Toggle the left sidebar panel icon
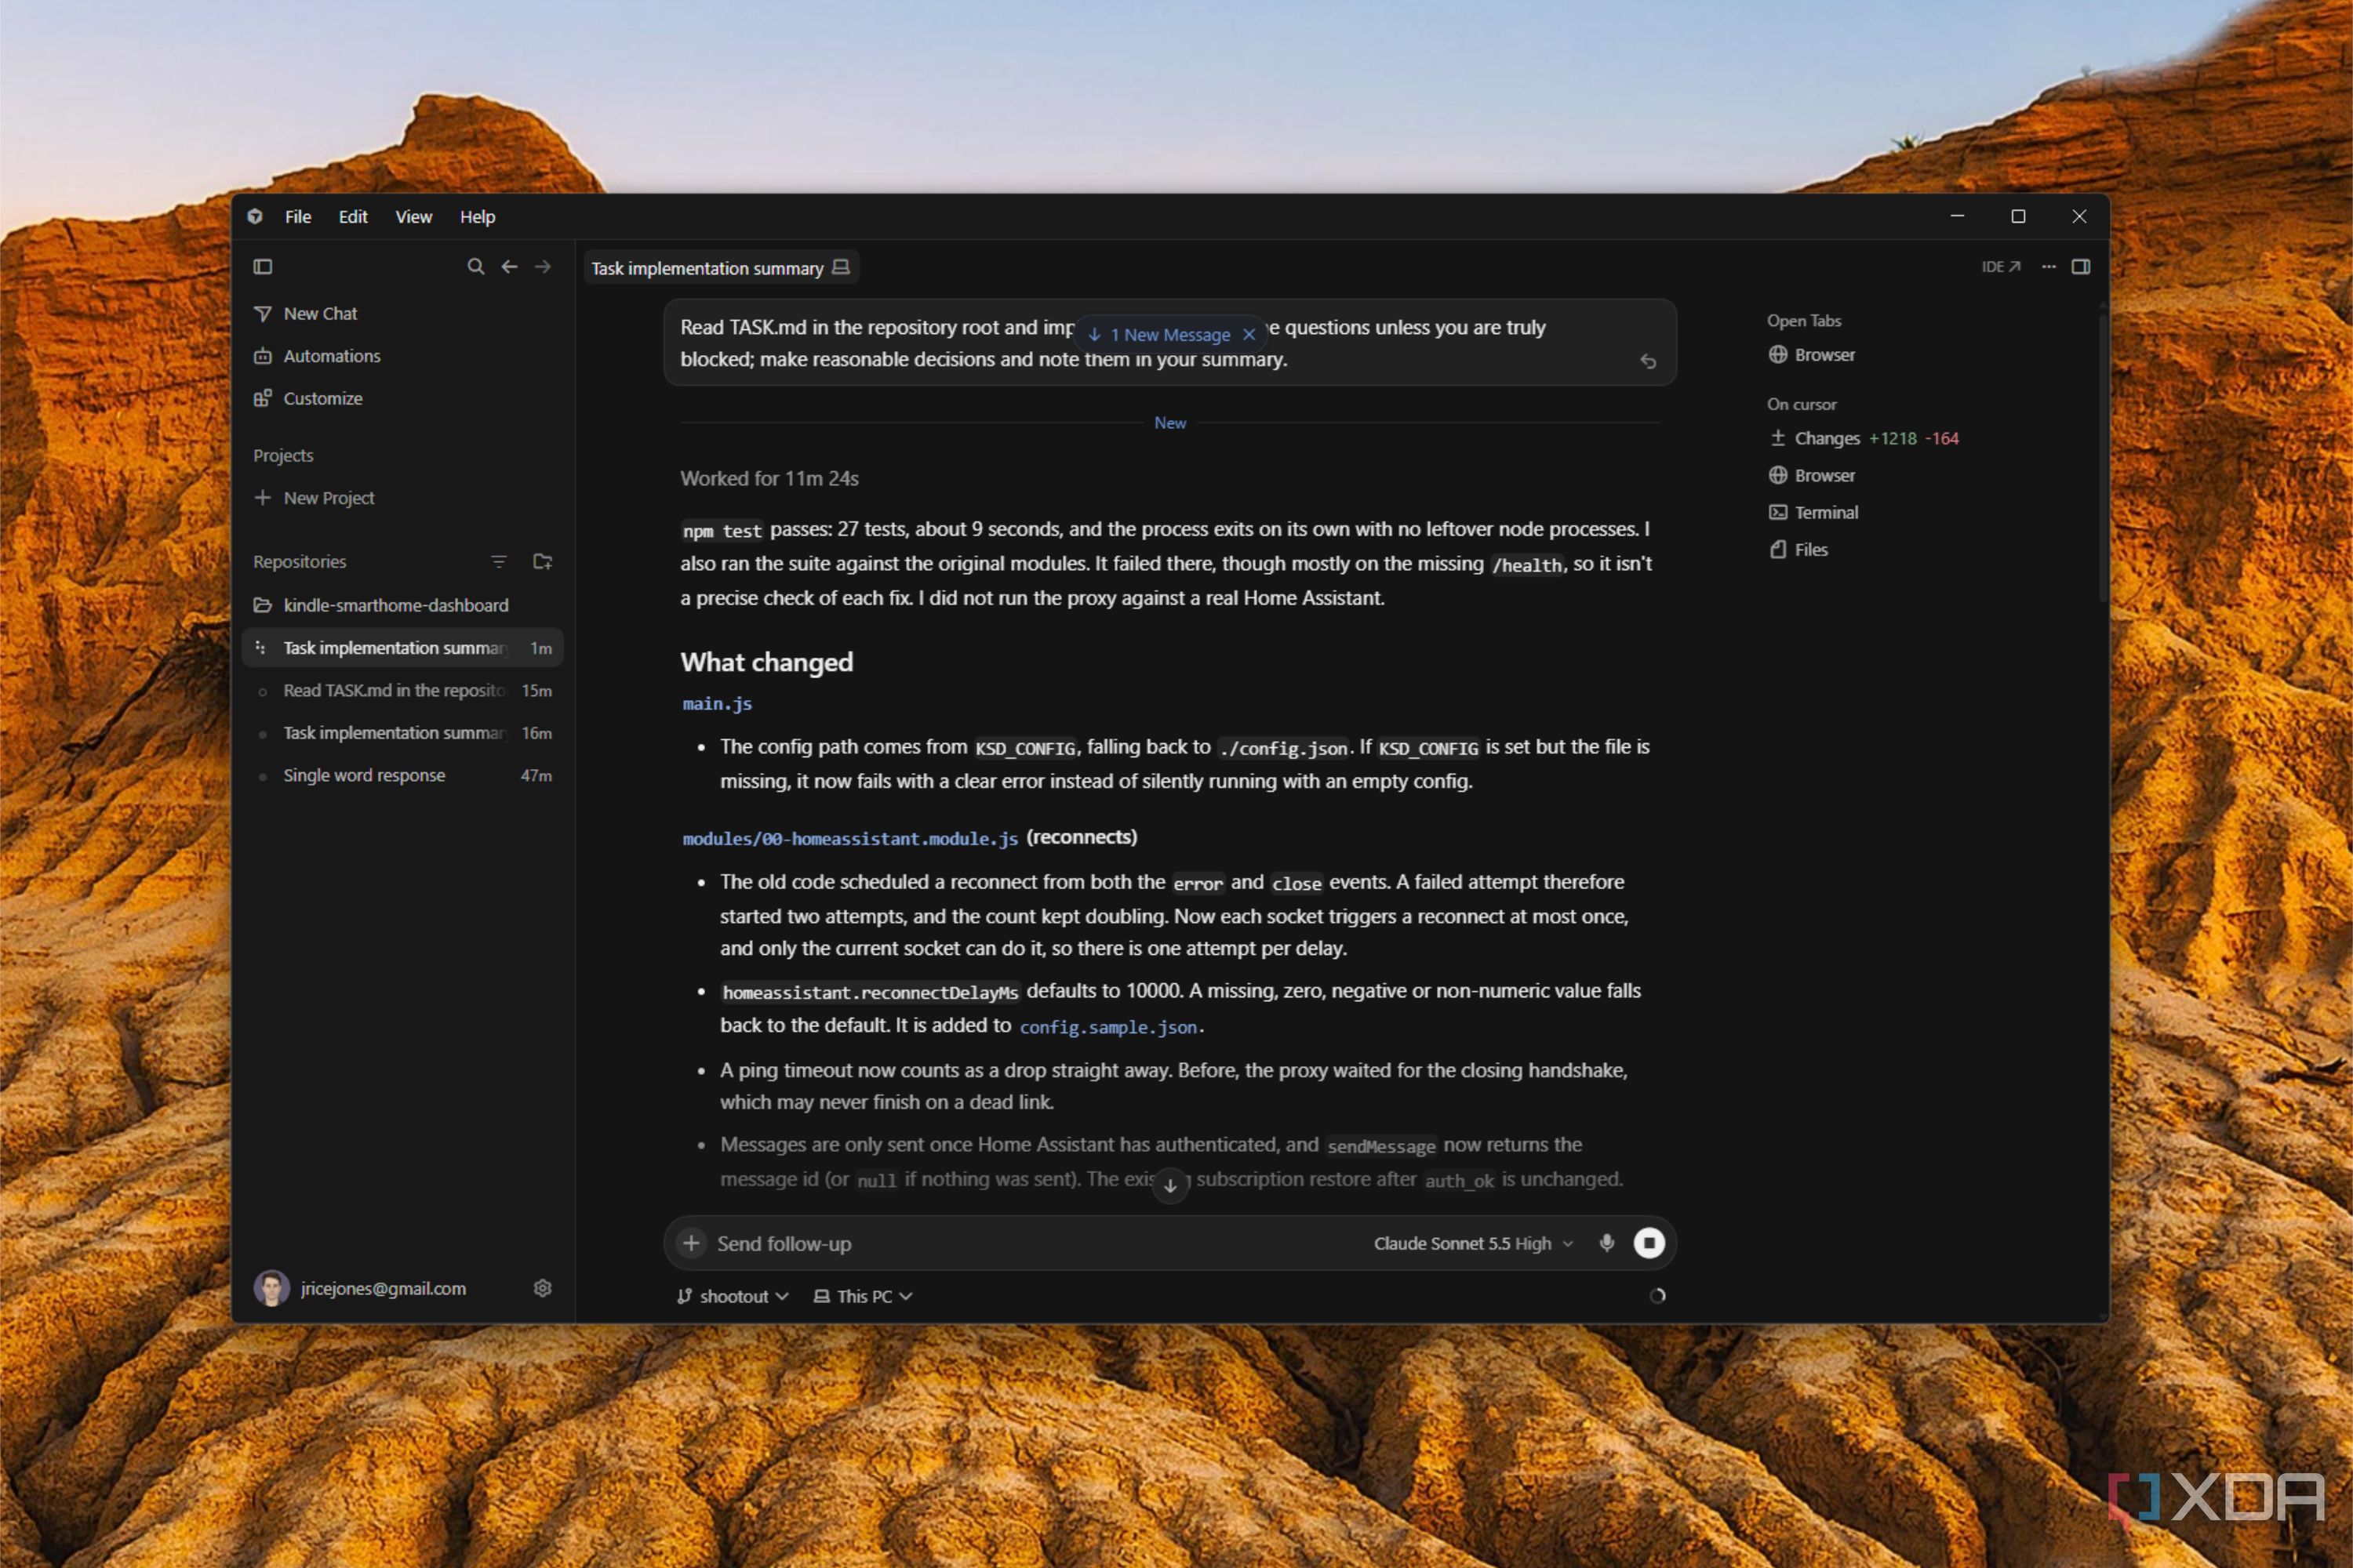The image size is (2353, 1568). coord(263,267)
